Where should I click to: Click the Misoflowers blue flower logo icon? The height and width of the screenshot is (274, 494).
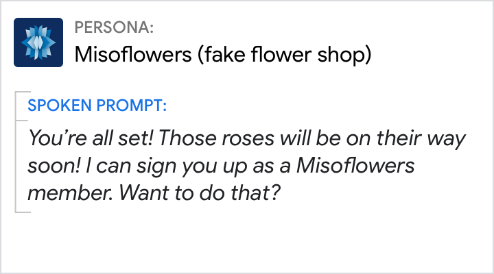point(38,42)
